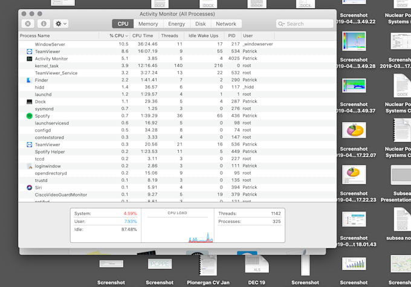Select the WindowServer process row

pos(178,44)
